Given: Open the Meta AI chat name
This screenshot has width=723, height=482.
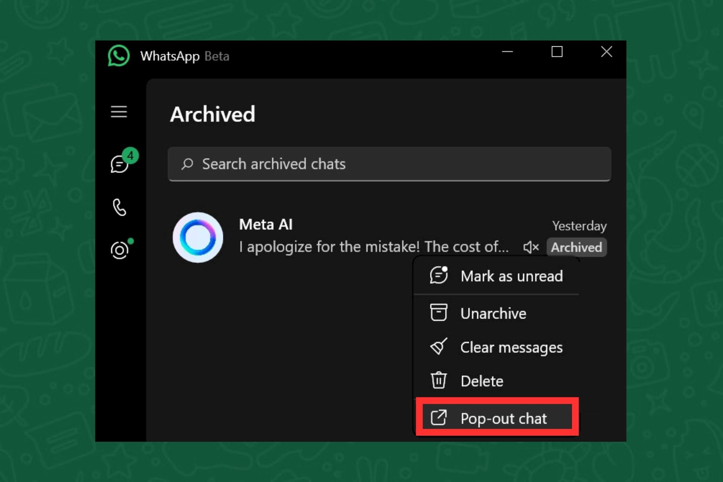Looking at the screenshot, I should click(x=266, y=224).
